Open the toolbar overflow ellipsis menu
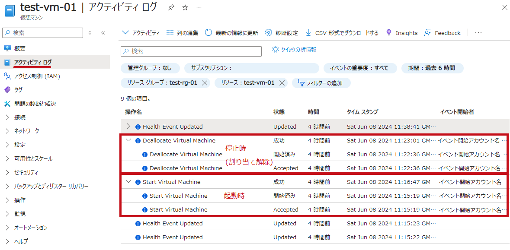 pyautogui.click(x=478, y=33)
